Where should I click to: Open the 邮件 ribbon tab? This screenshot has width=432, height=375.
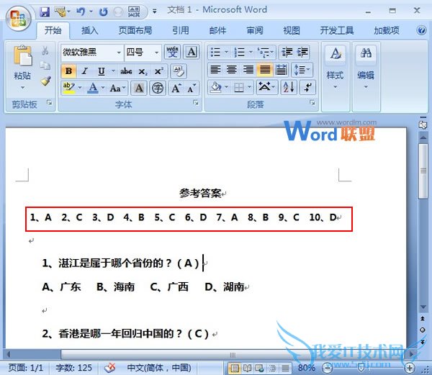(x=217, y=30)
